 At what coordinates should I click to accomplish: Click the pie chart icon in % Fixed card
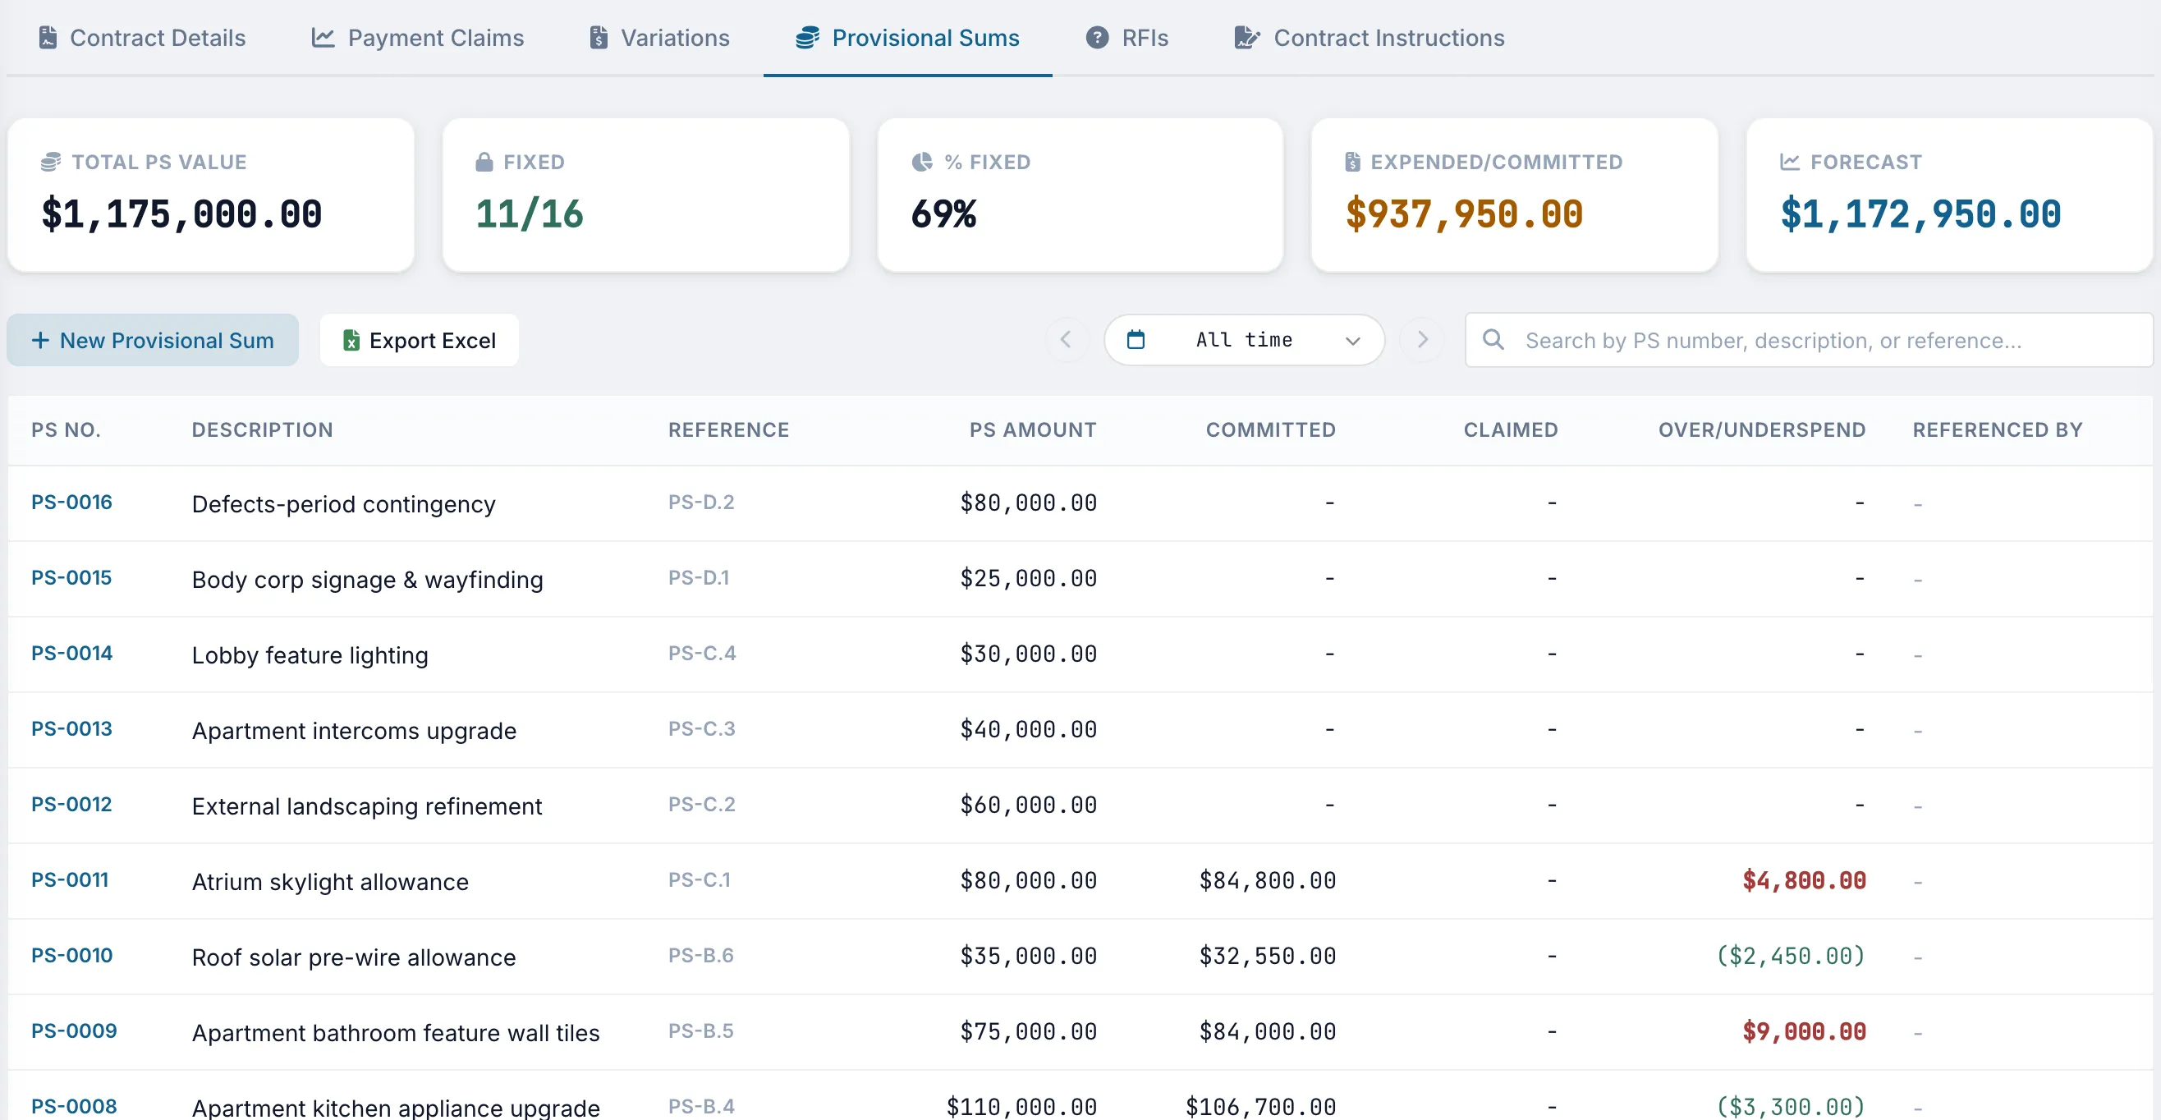[922, 162]
